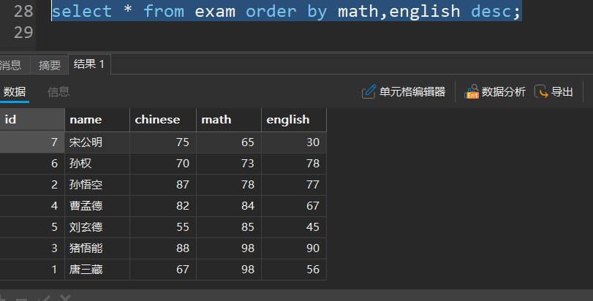Select the name cell 宋公明
Image resolution: width=593 pixels, height=301 pixels.
[x=97, y=142]
